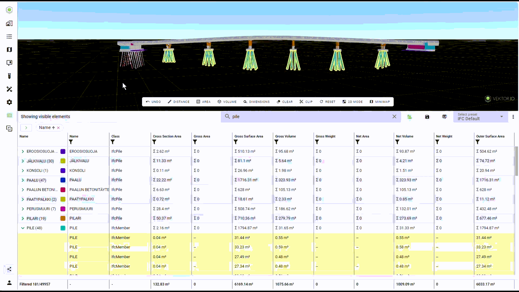Viewport: 519px width, 292px height.
Task: Collapse the PILE (48) group
Action: (23, 228)
